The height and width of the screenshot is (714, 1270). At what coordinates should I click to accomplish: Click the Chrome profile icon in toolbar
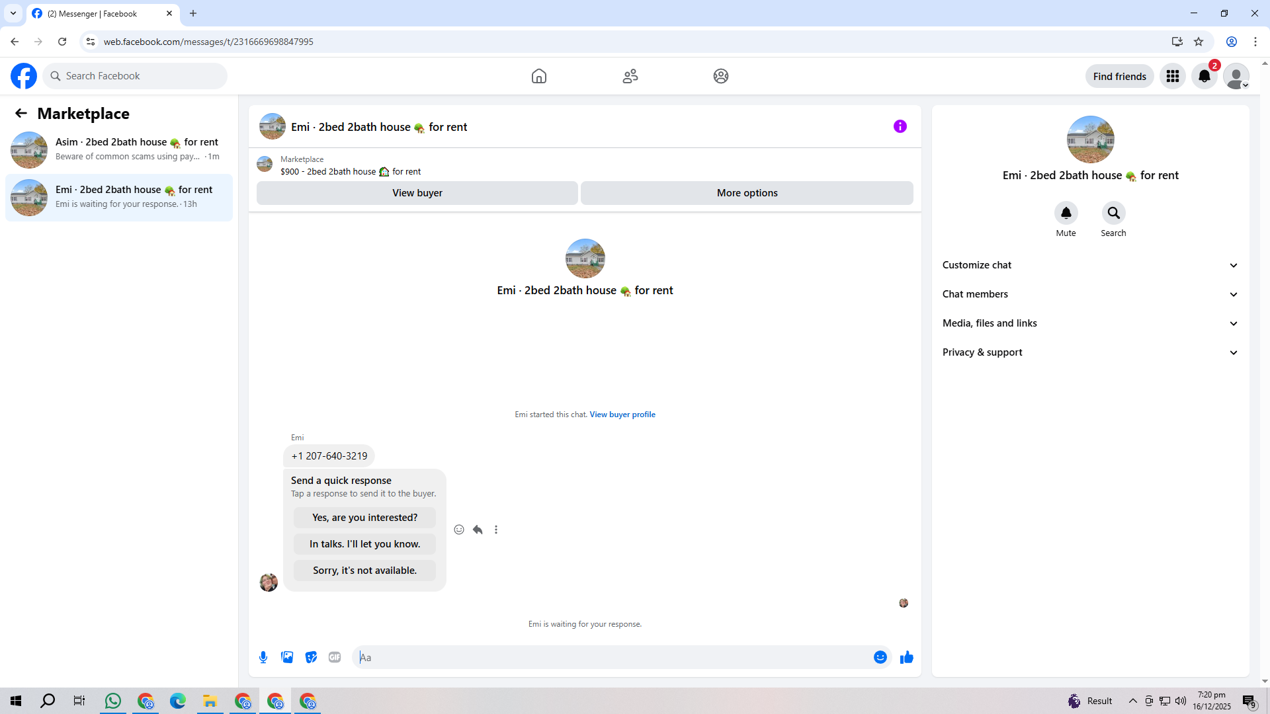coord(1232,42)
